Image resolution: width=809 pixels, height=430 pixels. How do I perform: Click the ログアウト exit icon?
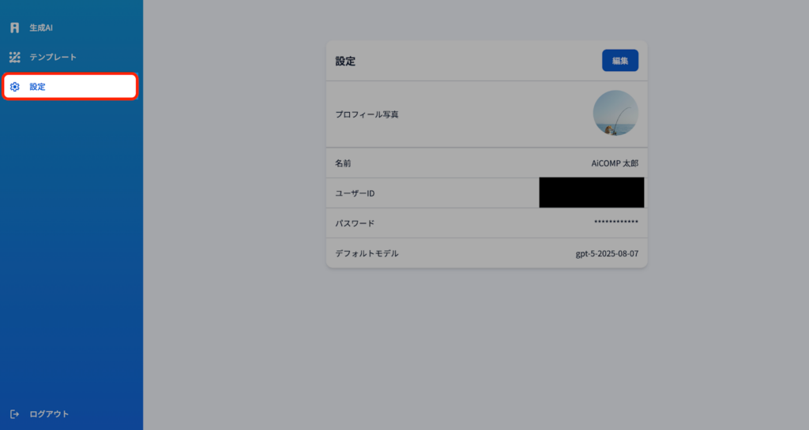tap(14, 414)
